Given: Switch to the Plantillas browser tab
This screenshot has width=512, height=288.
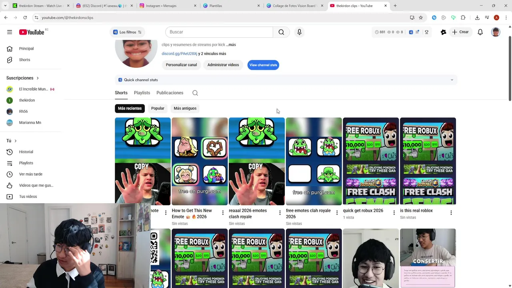Looking at the screenshot, I should click(x=231, y=6).
